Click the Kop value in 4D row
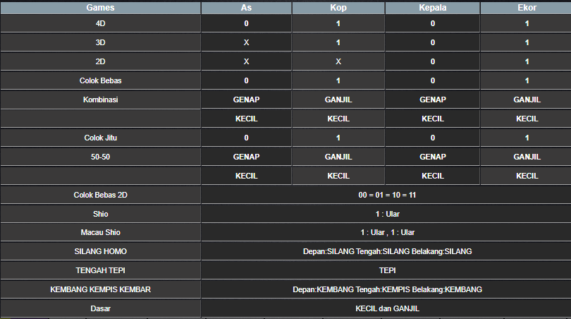Screen dimensions: 571x319 338,24
